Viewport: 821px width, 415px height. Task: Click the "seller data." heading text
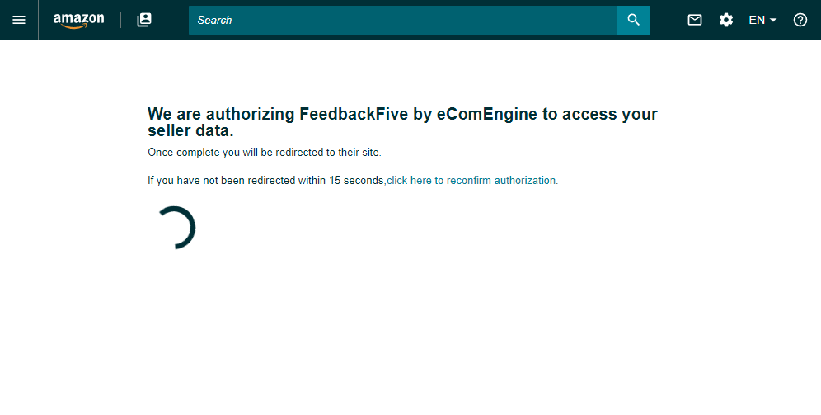click(x=190, y=131)
